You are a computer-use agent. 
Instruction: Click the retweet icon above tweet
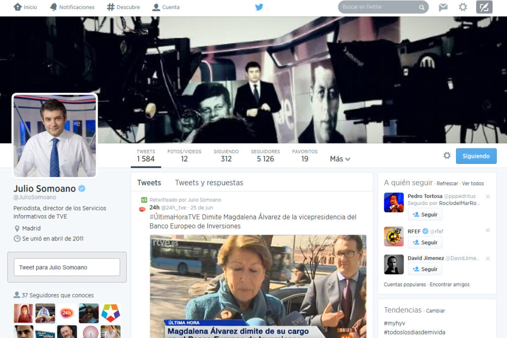[144, 200]
